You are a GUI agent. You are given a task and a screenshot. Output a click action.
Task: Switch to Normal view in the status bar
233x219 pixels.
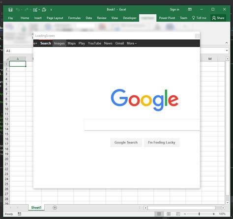coord(159,214)
